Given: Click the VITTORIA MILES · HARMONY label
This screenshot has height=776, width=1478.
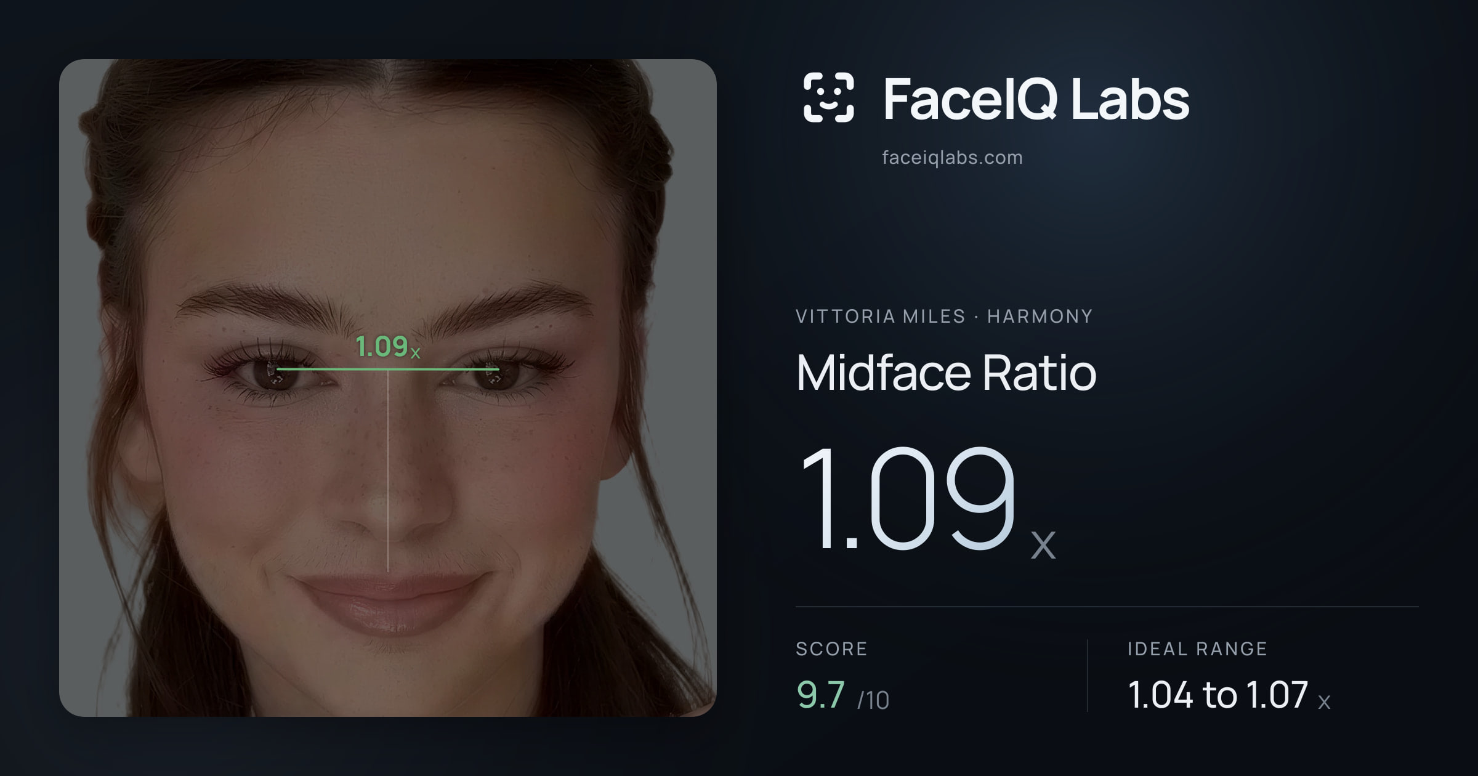Looking at the screenshot, I should coord(944,317).
